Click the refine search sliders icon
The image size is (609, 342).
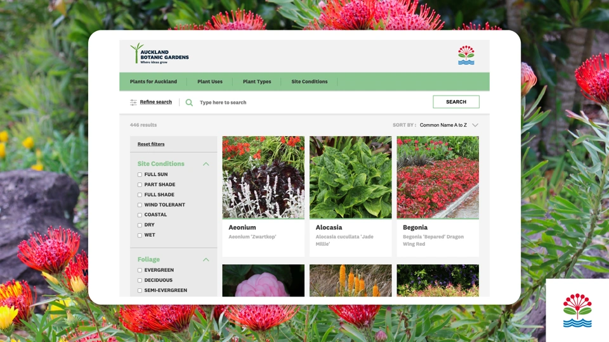133,102
